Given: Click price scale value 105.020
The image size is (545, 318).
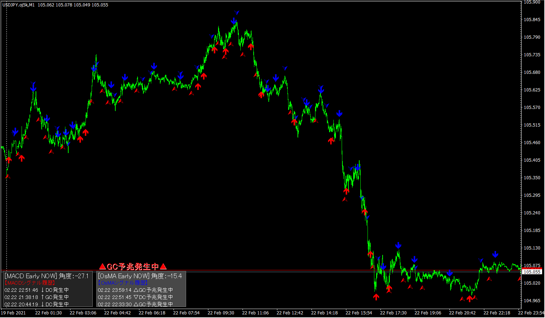Looking at the screenshot, I should point(532,283).
